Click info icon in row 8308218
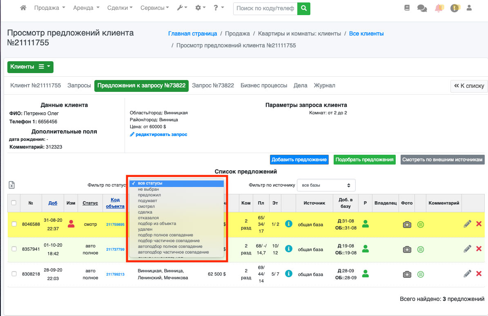The image size is (488, 316). tap(289, 274)
